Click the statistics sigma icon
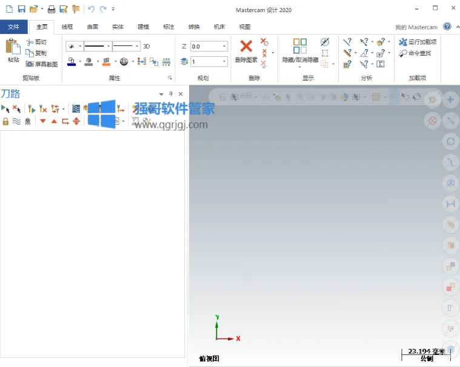The width and height of the screenshot is (460, 367). click(381, 64)
